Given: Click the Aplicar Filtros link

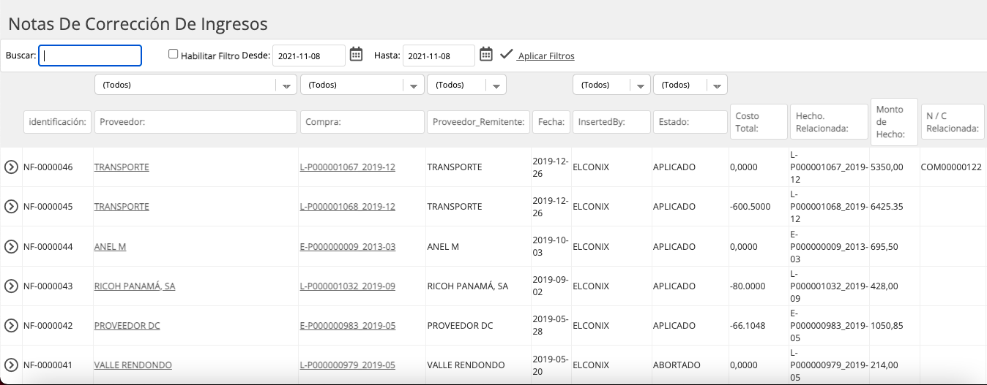Looking at the screenshot, I should pos(545,56).
